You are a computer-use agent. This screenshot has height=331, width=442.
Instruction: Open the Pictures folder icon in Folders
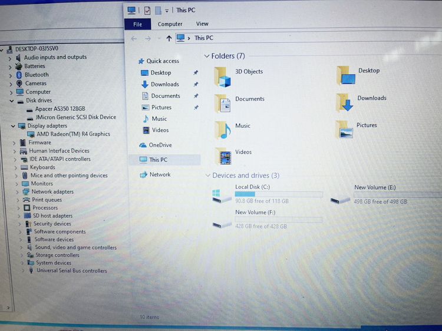point(344,130)
